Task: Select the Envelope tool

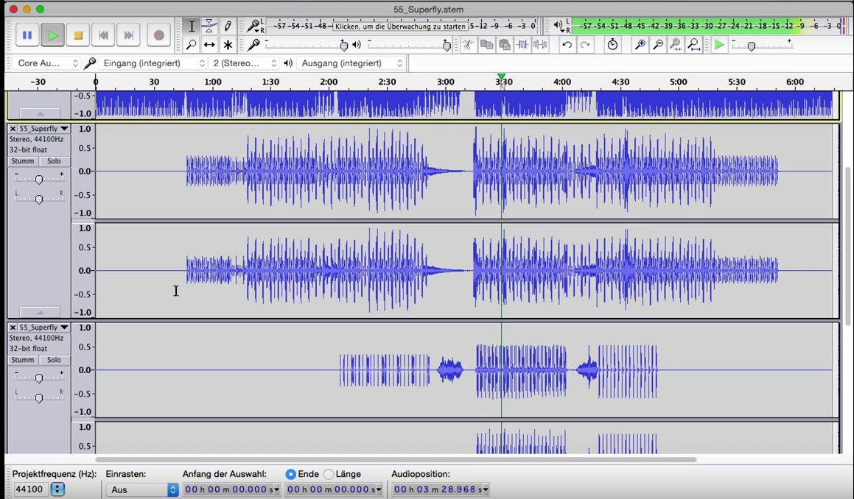Action: [x=209, y=26]
